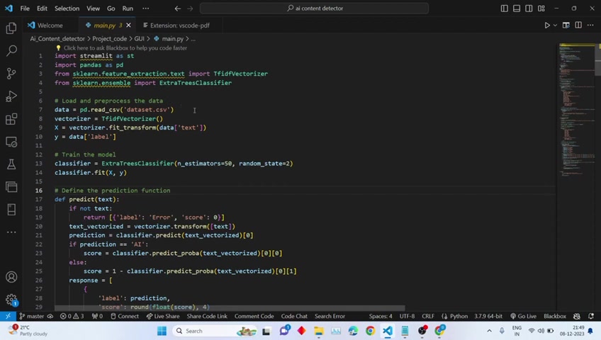This screenshot has width=601, height=340.
Task: Expand the breadcrumb symbol ellipsis
Action: (193, 39)
